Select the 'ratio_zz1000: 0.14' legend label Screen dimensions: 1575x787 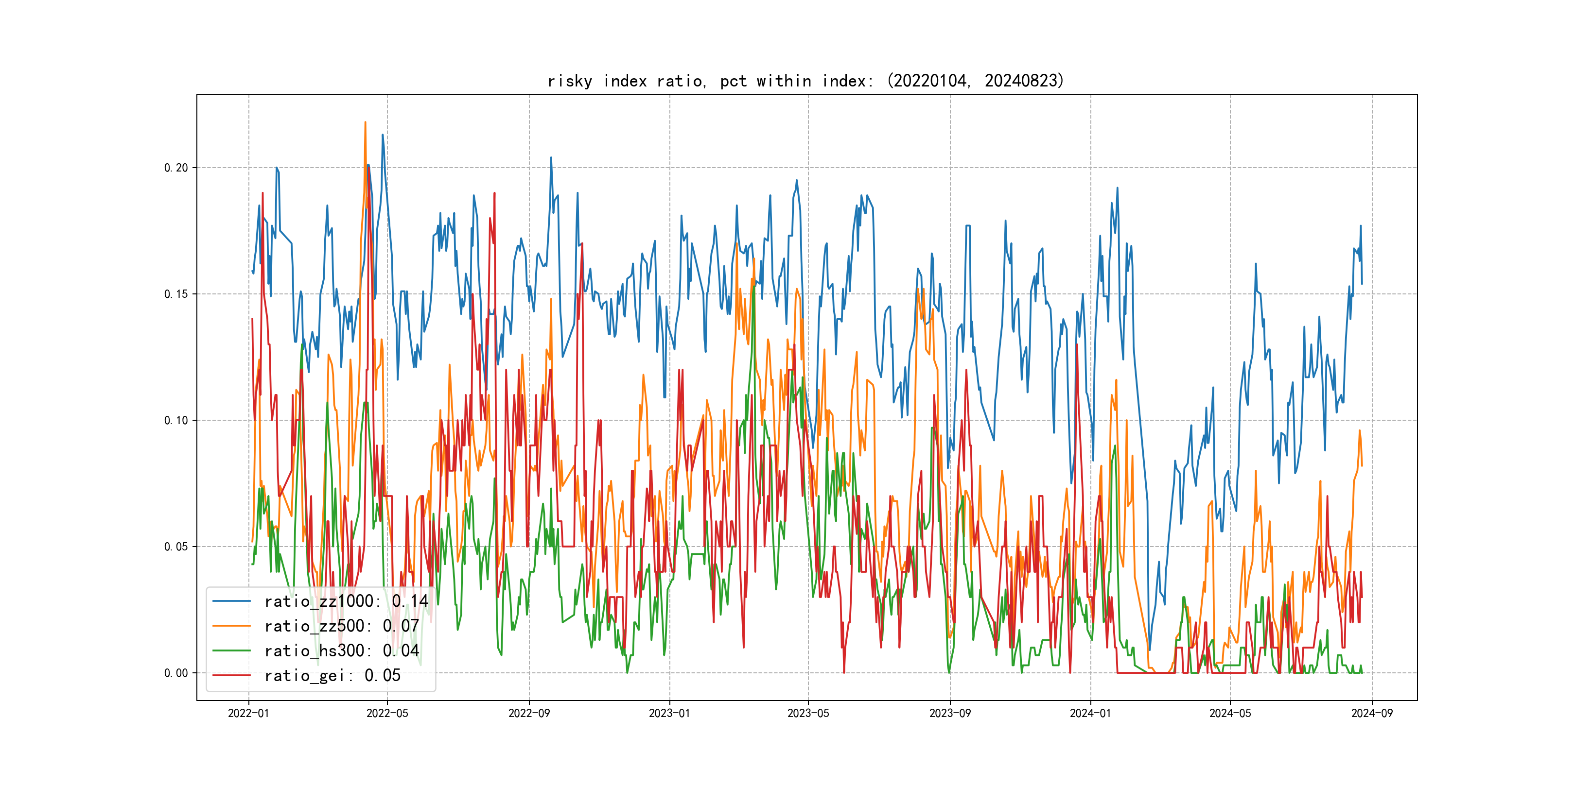coord(346,601)
